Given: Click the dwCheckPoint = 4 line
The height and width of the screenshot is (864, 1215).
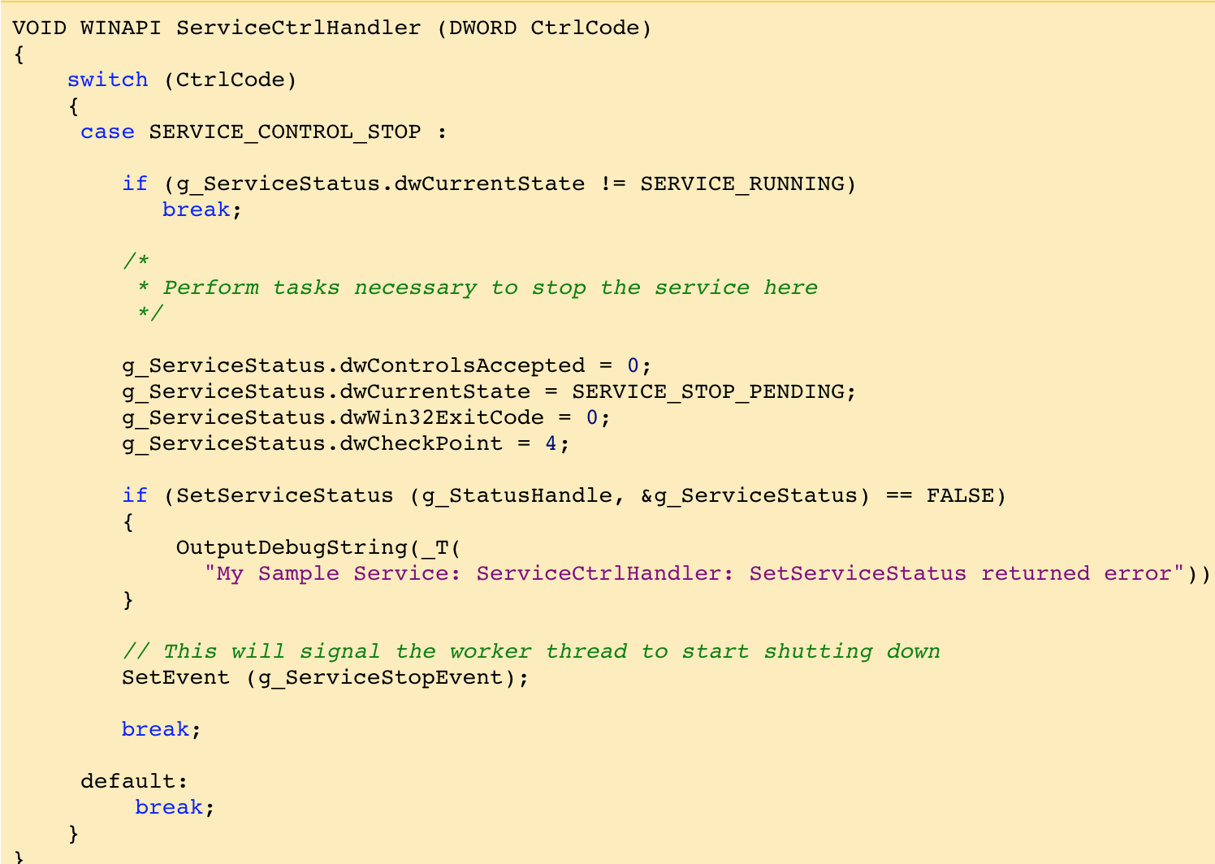Looking at the screenshot, I should (x=346, y=443).
